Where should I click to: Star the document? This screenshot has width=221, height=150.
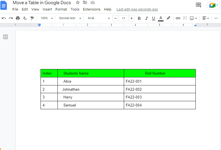78,2
